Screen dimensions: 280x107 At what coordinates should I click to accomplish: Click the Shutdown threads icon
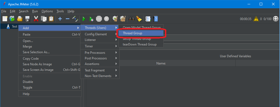(106, 18)
